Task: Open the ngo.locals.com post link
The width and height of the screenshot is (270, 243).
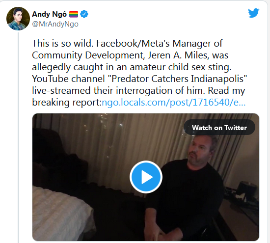Action: coord(174,102)
